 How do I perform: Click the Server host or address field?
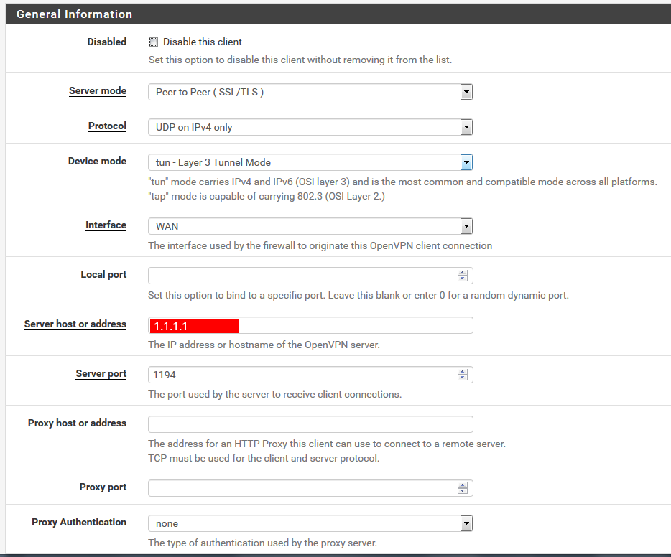tap(310, 325)
